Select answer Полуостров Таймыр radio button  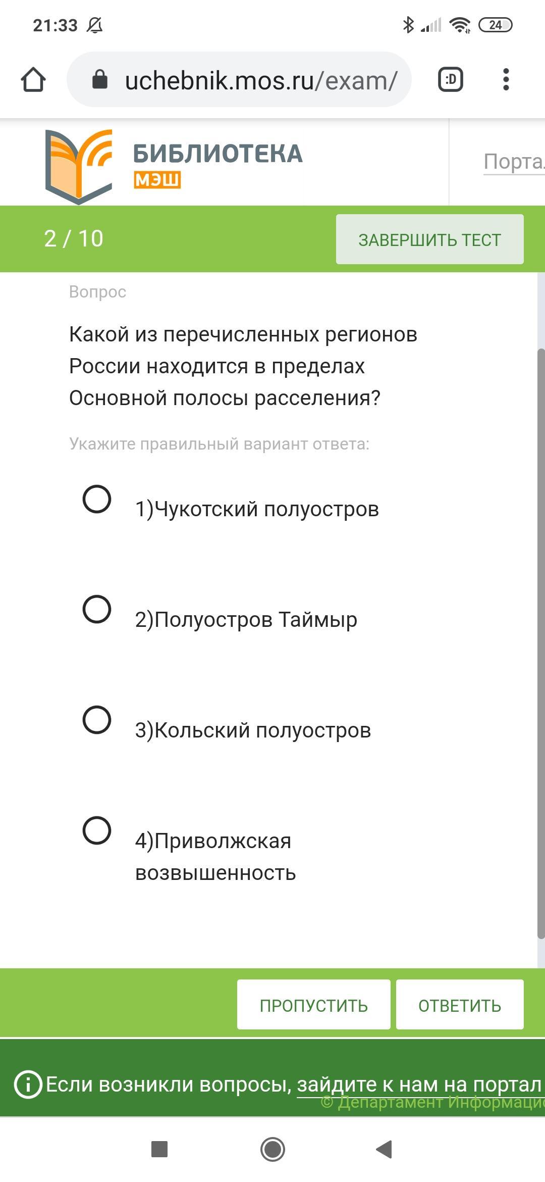[97, 609]
